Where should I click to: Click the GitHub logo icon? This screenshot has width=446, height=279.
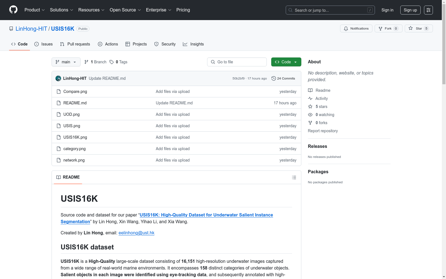pyautogui.click(x=13, y=10)
